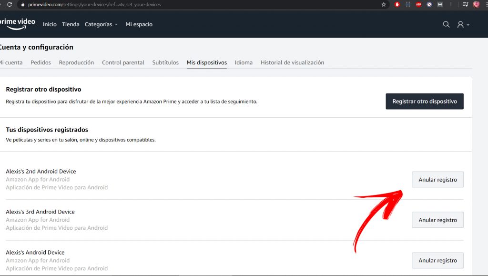Open Inicio in the top navigation

50,24
